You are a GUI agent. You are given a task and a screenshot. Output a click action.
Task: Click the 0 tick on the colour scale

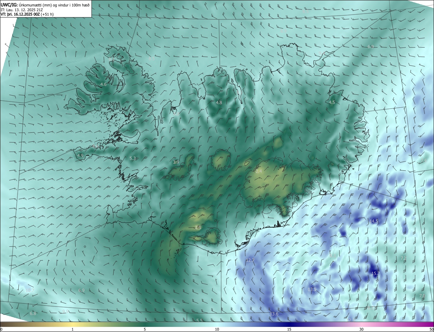1,329
